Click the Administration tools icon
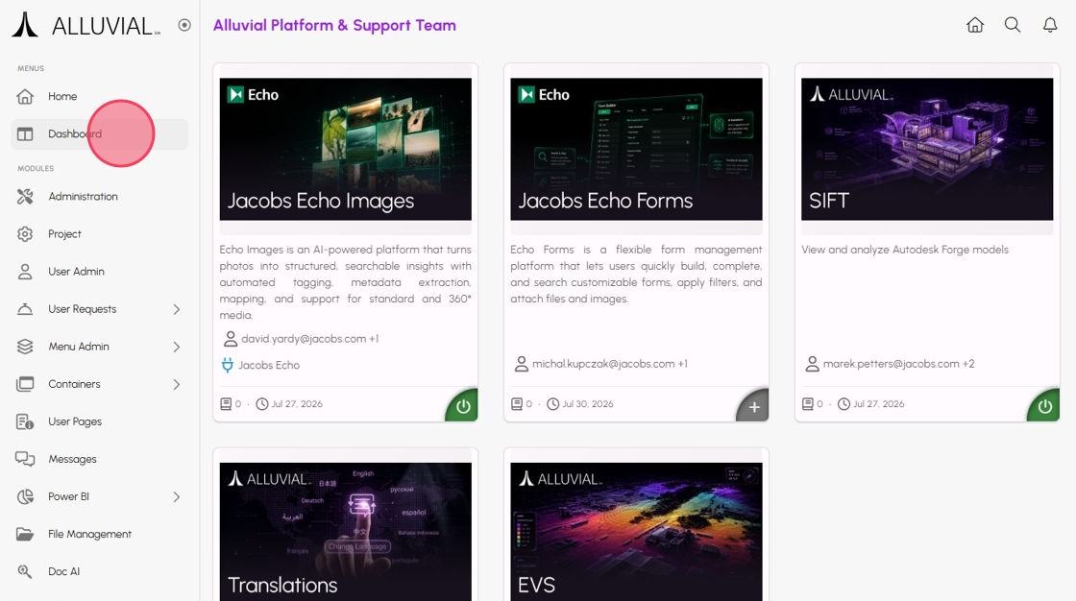 coord(25,196)
